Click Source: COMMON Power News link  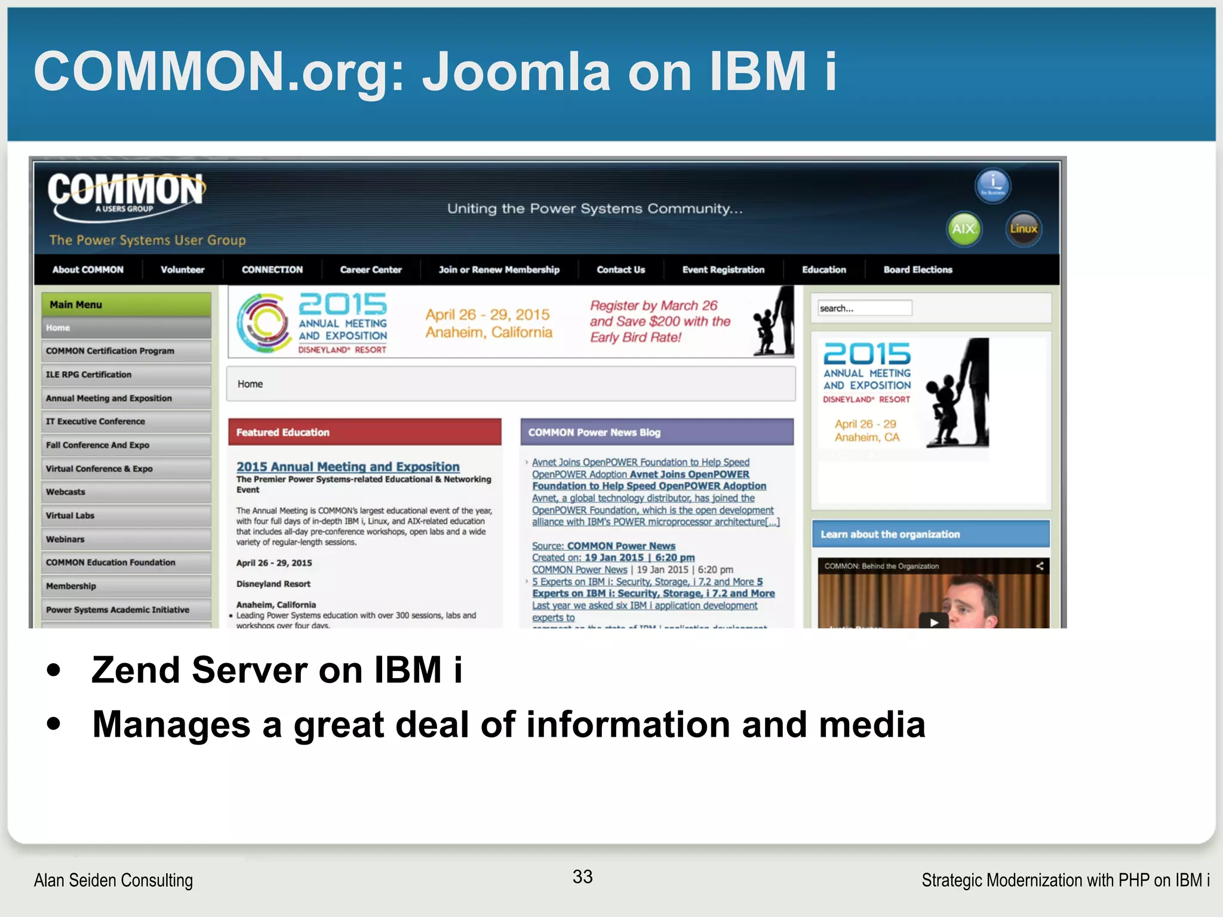(603, 546)
